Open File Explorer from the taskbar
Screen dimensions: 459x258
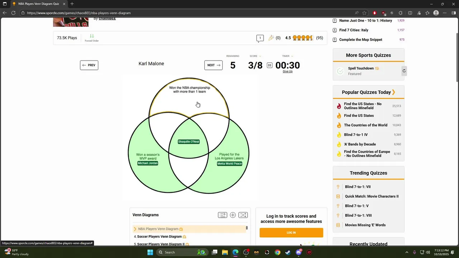[225, 252]
